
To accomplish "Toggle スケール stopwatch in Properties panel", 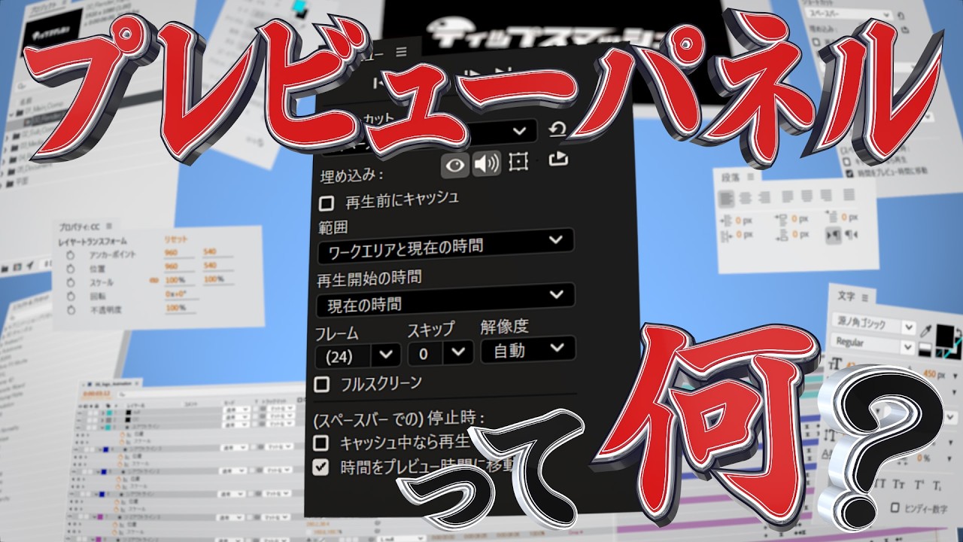I will [69, 282].
